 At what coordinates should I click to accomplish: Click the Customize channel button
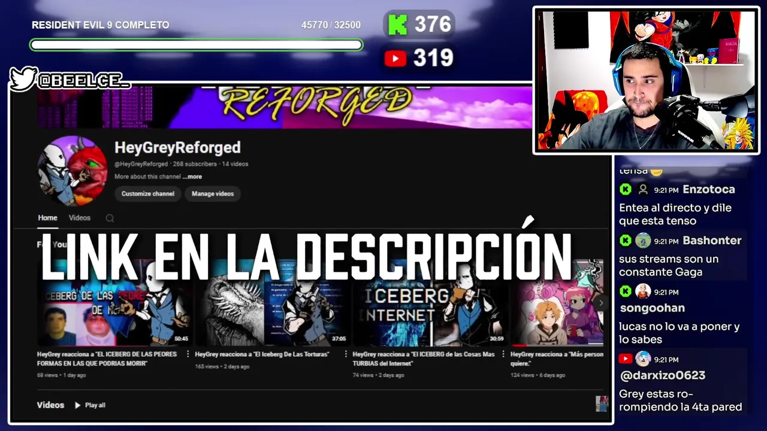pyautogui.click(x=148, y=193)
